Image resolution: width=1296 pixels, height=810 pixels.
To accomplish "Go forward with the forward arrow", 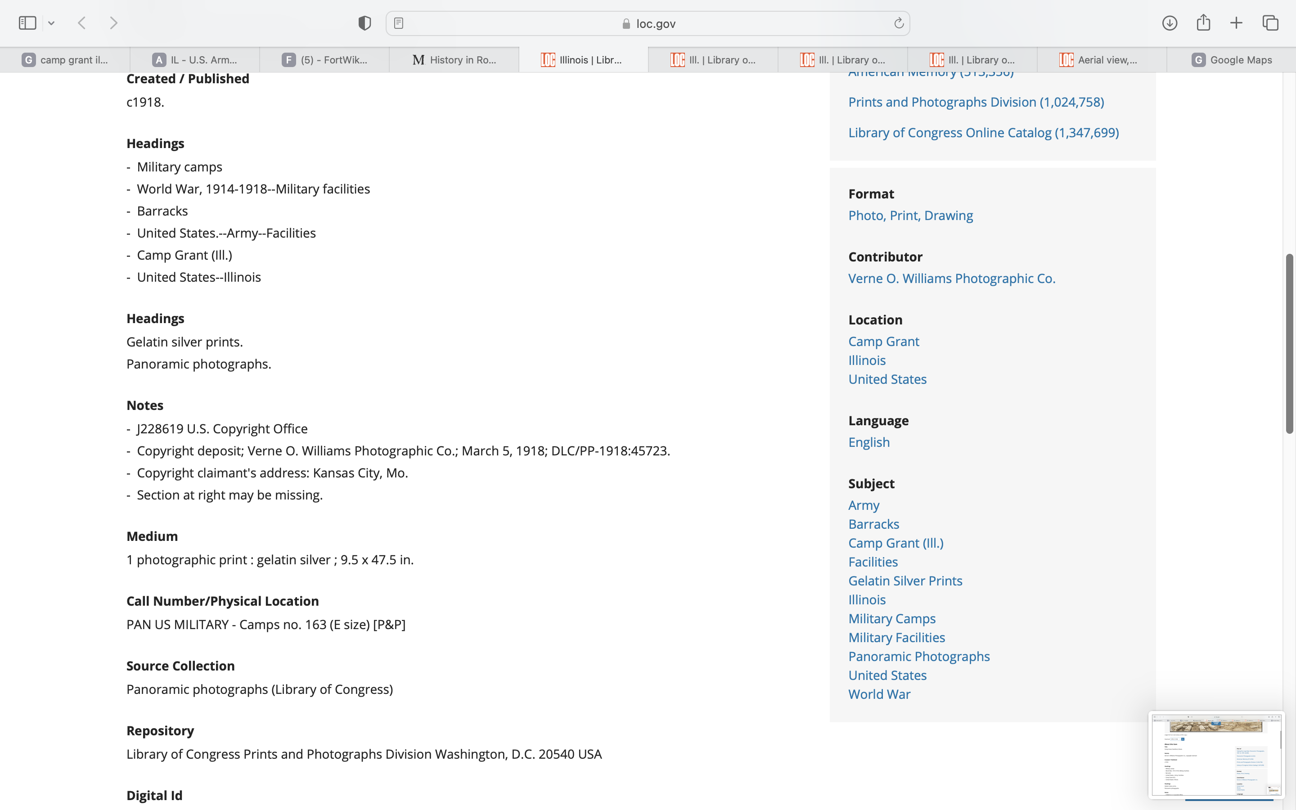I will tap(113, 23).
